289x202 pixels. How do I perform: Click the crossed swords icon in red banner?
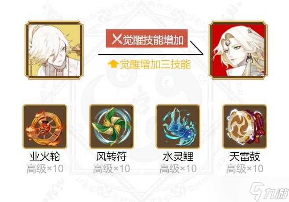click(x=117, y=39)
